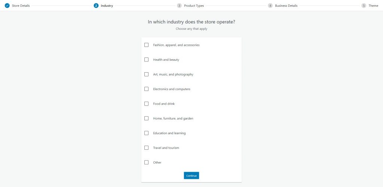Check the Travel and tourism box
Viewport: 383px width, 187px height.
click(146, 148)
